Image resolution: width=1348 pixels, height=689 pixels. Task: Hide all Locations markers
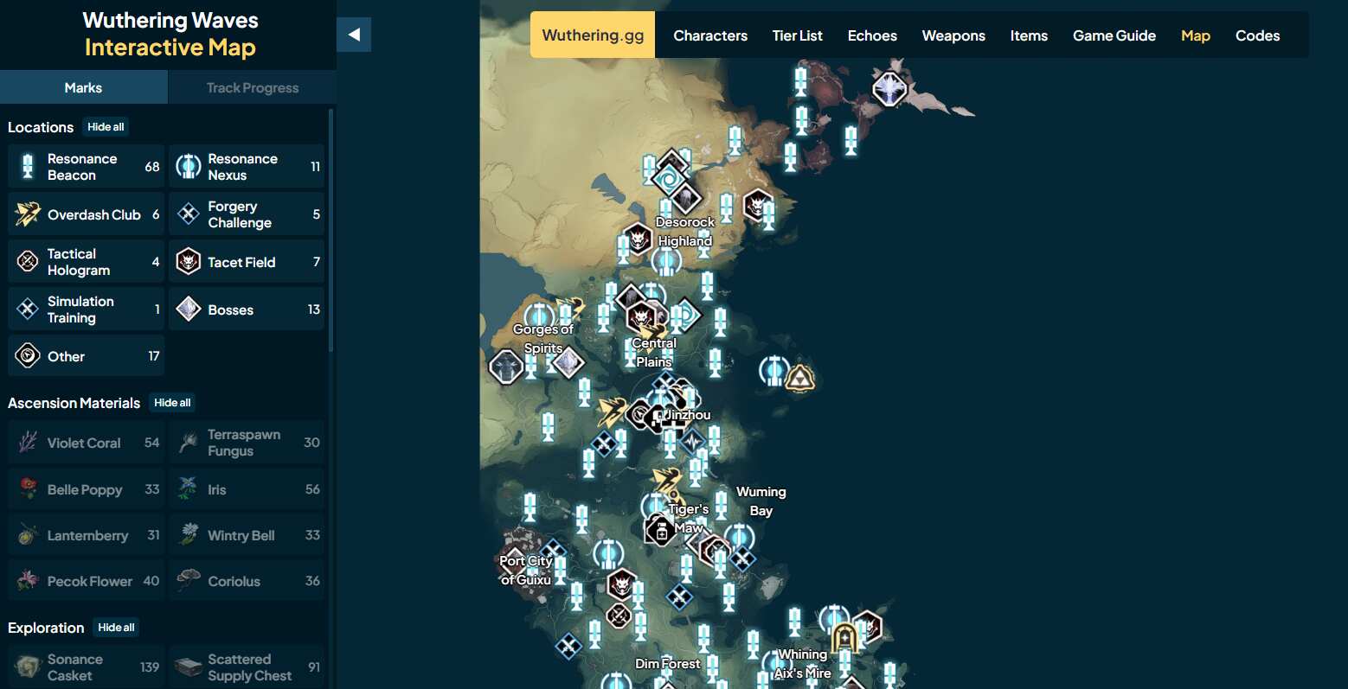point(106,126)
